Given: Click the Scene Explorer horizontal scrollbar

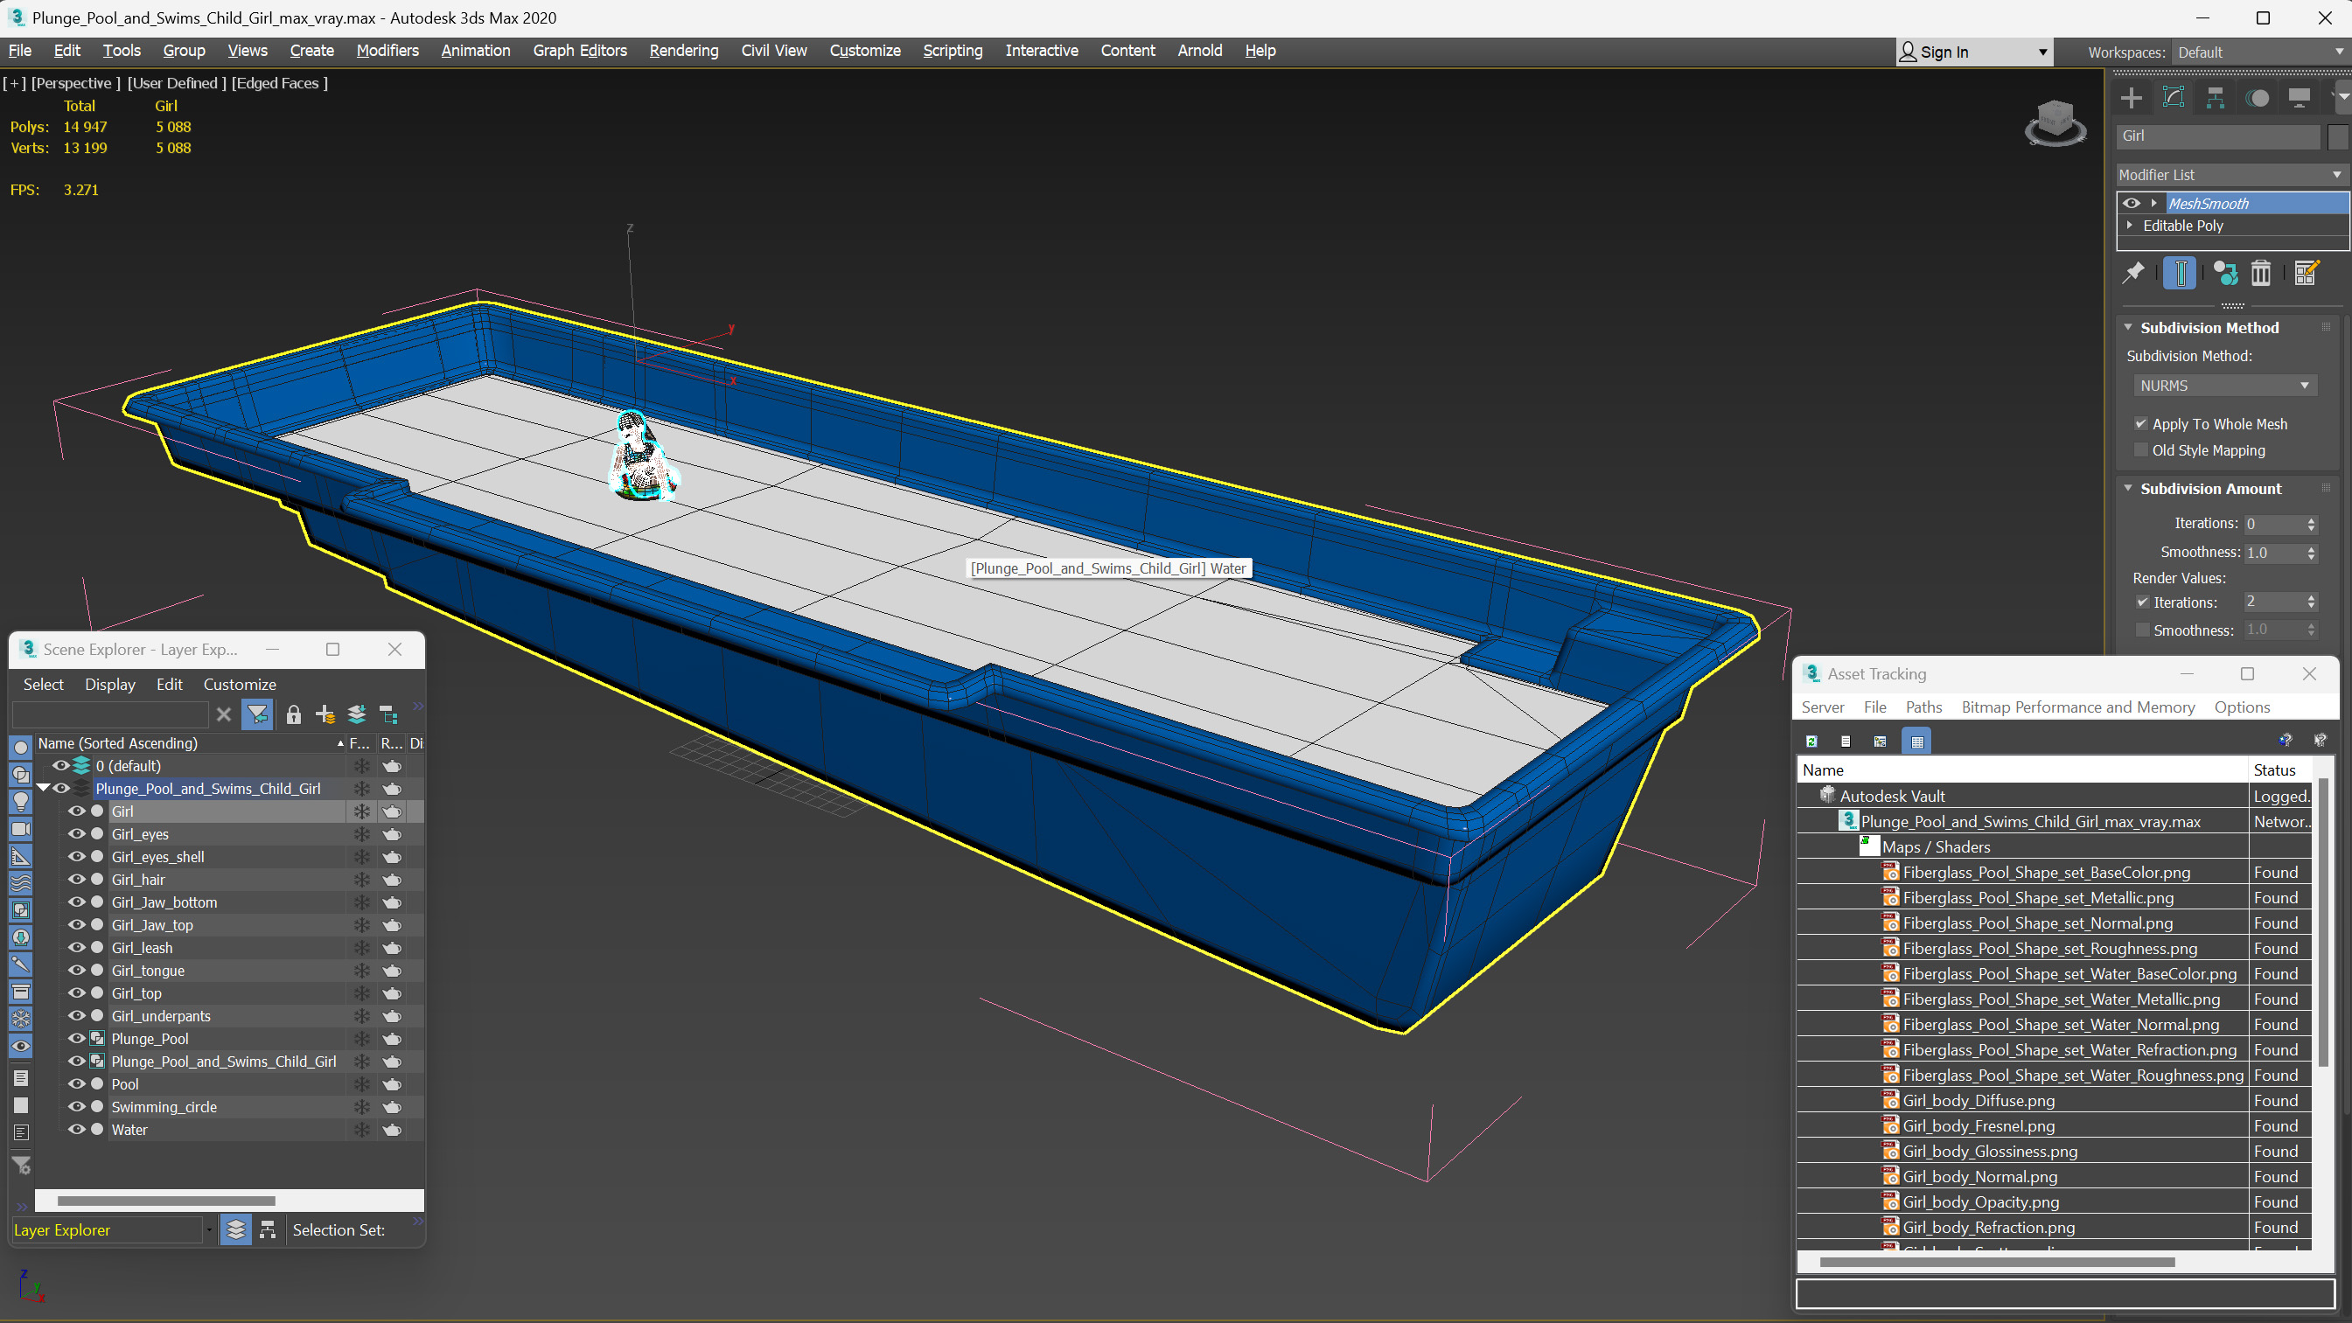Looking at the screenshot, I should click(166, 1200).
